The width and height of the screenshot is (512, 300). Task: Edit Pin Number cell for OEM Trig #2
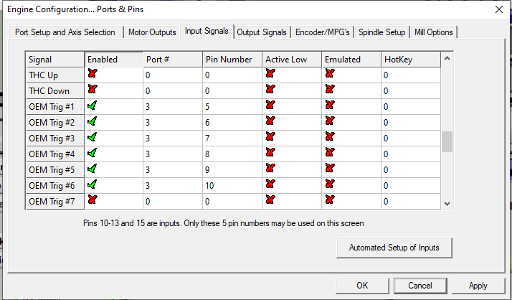point(232,123)
